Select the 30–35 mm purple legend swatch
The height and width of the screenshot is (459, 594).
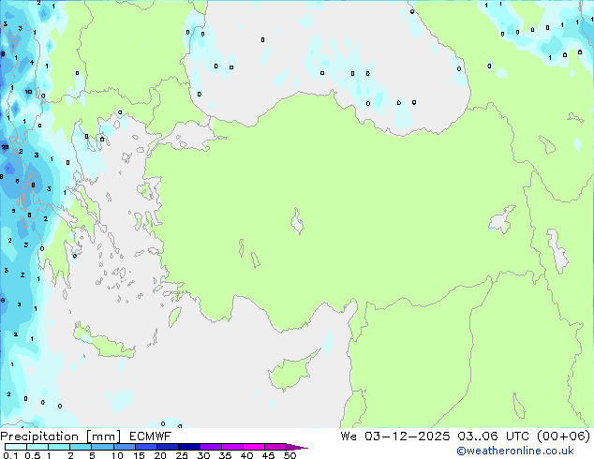click(210, 447)
